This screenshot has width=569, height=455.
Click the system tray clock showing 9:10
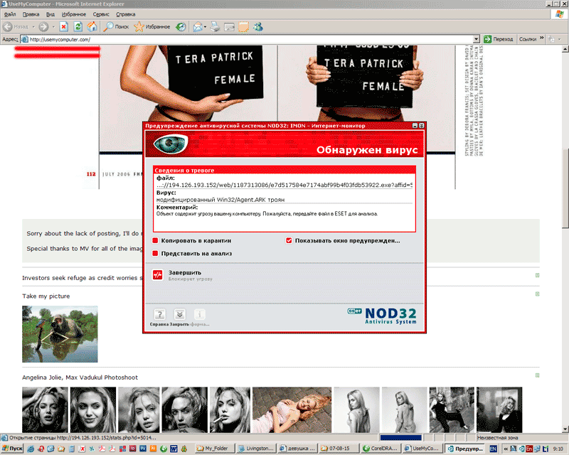(x=558, y=449)
